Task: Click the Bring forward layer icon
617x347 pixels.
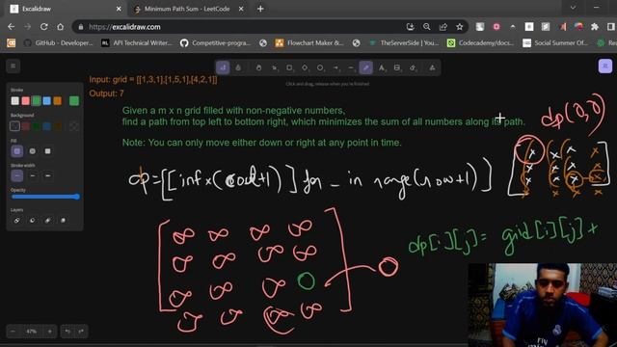Action: (47, 221)
